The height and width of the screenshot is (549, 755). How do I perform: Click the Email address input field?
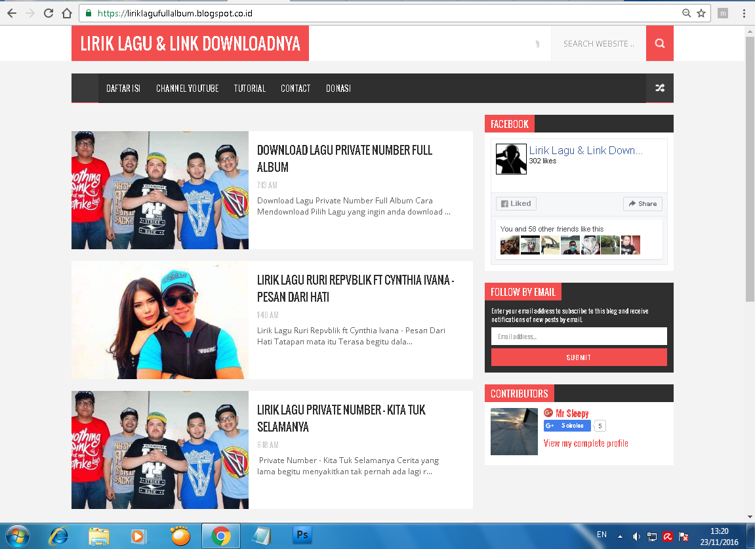pyautogui.click(x=579, y=336)
